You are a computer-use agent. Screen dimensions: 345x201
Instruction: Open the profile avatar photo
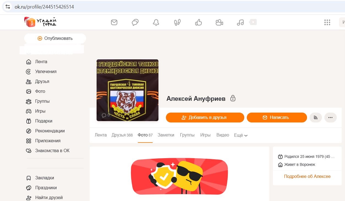tap(127, 90)
